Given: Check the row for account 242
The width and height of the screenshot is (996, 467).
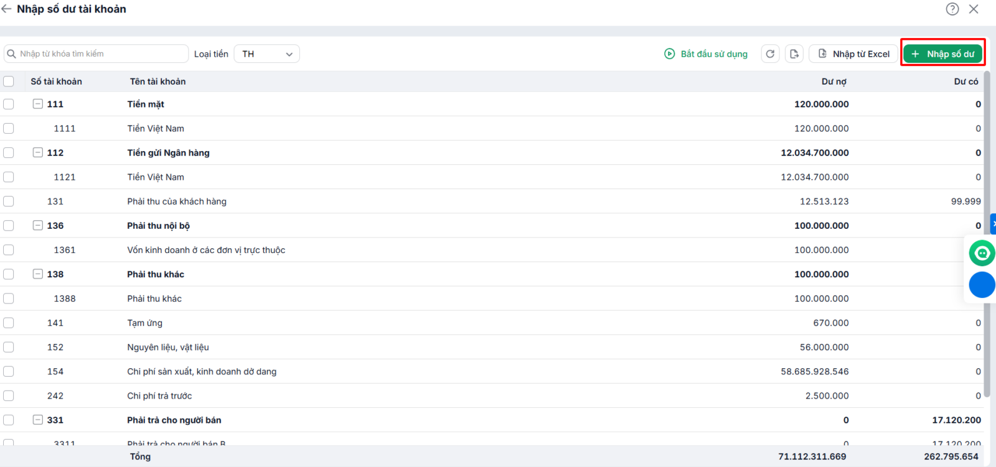Looking at the screenshot, I should tap(9, 395).
